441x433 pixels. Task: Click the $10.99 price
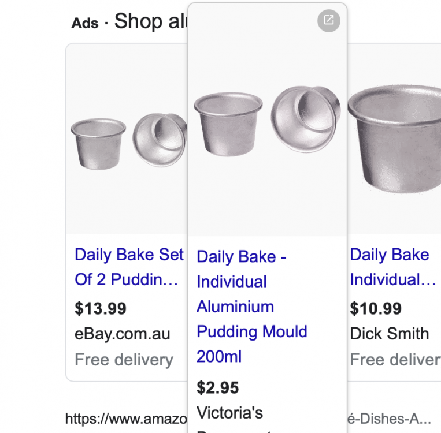point(376,308)
